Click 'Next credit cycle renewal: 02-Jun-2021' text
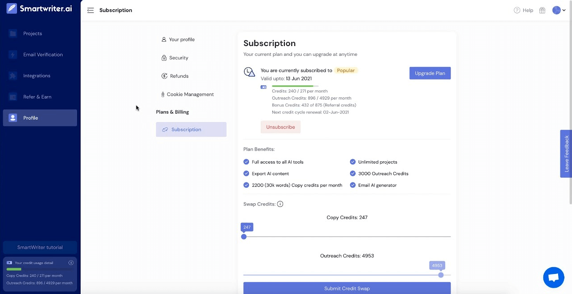The image size is (572, 294). [x=310, y=112]
